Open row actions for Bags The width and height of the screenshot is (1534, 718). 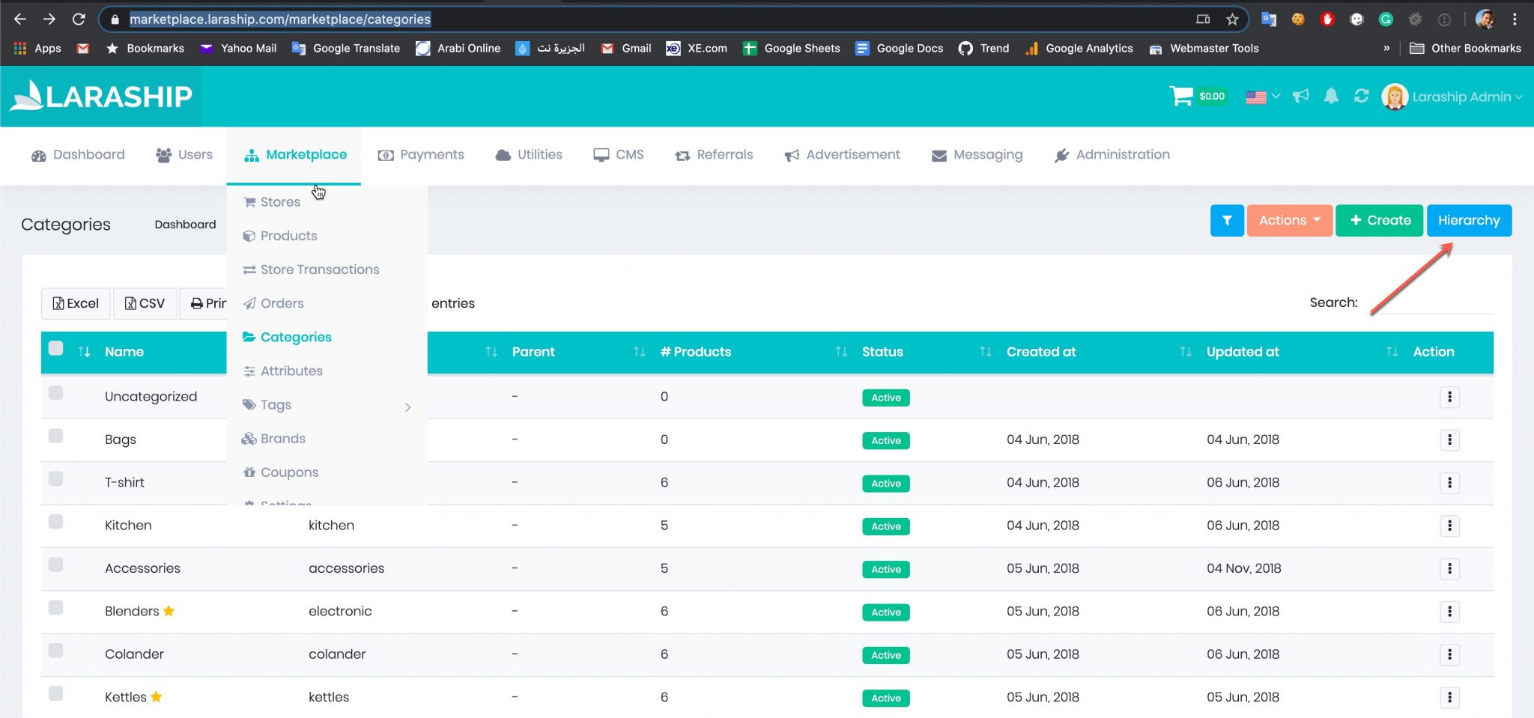1449,439
